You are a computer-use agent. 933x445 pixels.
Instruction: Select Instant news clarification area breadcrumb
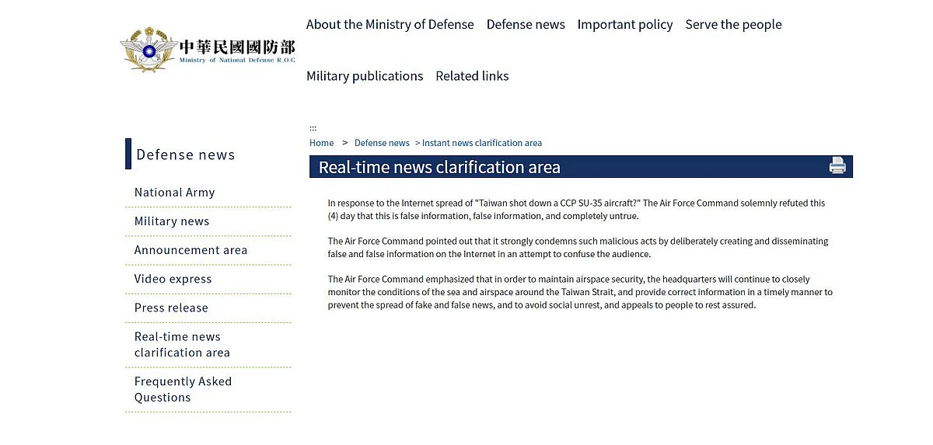[482, 143]
